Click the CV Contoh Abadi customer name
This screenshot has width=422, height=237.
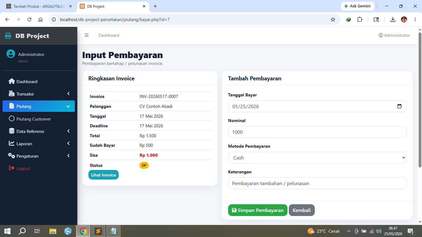156,106
